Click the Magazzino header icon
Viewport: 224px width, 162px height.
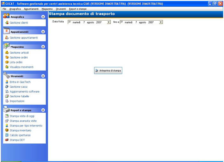(6, 45)
